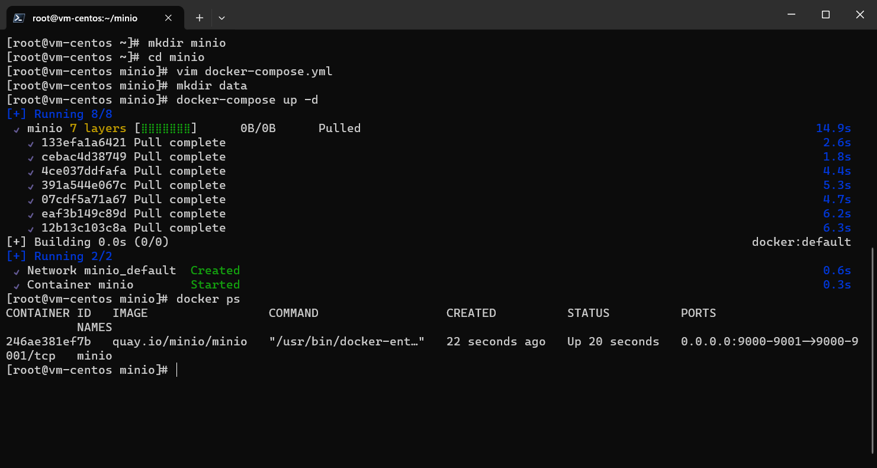Click the 'IMAGE' column header
This screenshot has height=468, width=877.
[130, 313]
